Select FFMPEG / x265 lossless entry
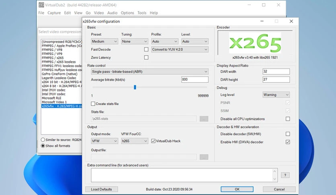Viewport: 336px width, 195px height. [61, 62]
